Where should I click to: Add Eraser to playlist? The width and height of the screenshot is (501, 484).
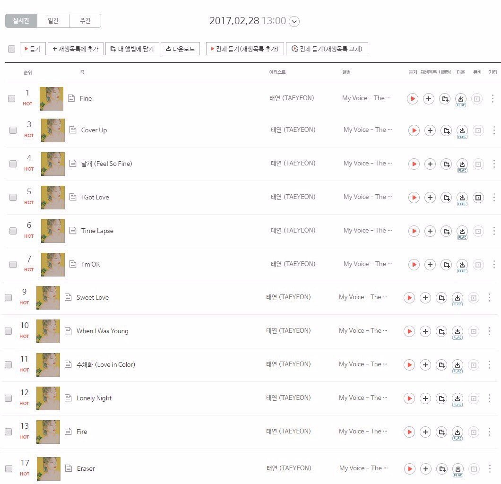[x=426, y=469]
